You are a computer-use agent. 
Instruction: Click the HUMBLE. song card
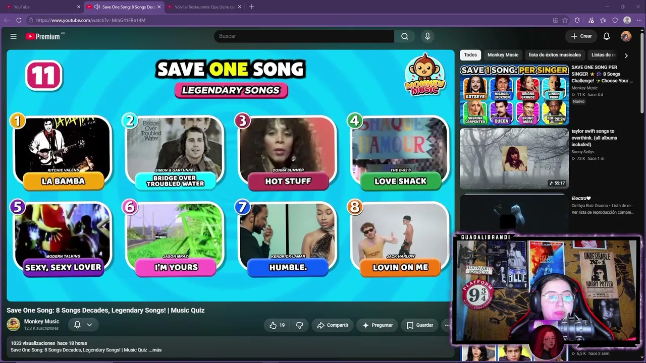point(288,240)
